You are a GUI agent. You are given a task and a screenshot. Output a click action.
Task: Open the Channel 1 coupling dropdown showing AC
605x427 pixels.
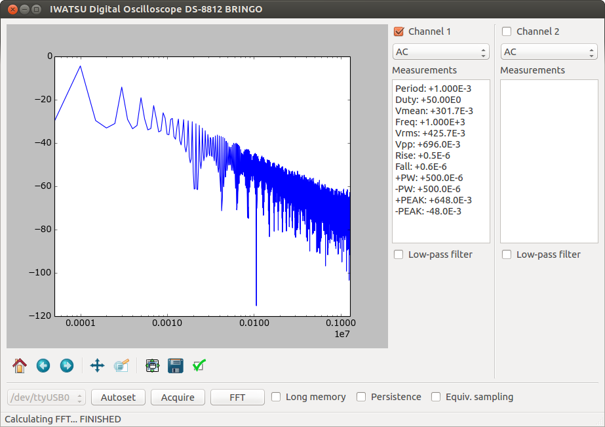click(440, 51)
